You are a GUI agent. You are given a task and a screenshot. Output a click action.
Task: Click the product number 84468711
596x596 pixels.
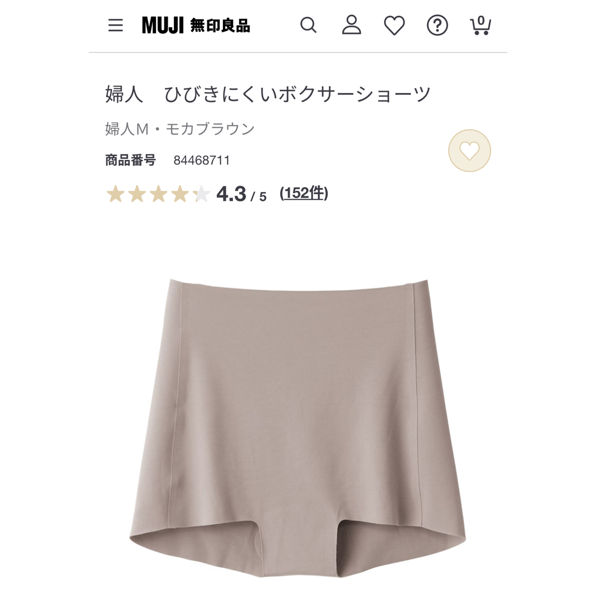(202, 161)
